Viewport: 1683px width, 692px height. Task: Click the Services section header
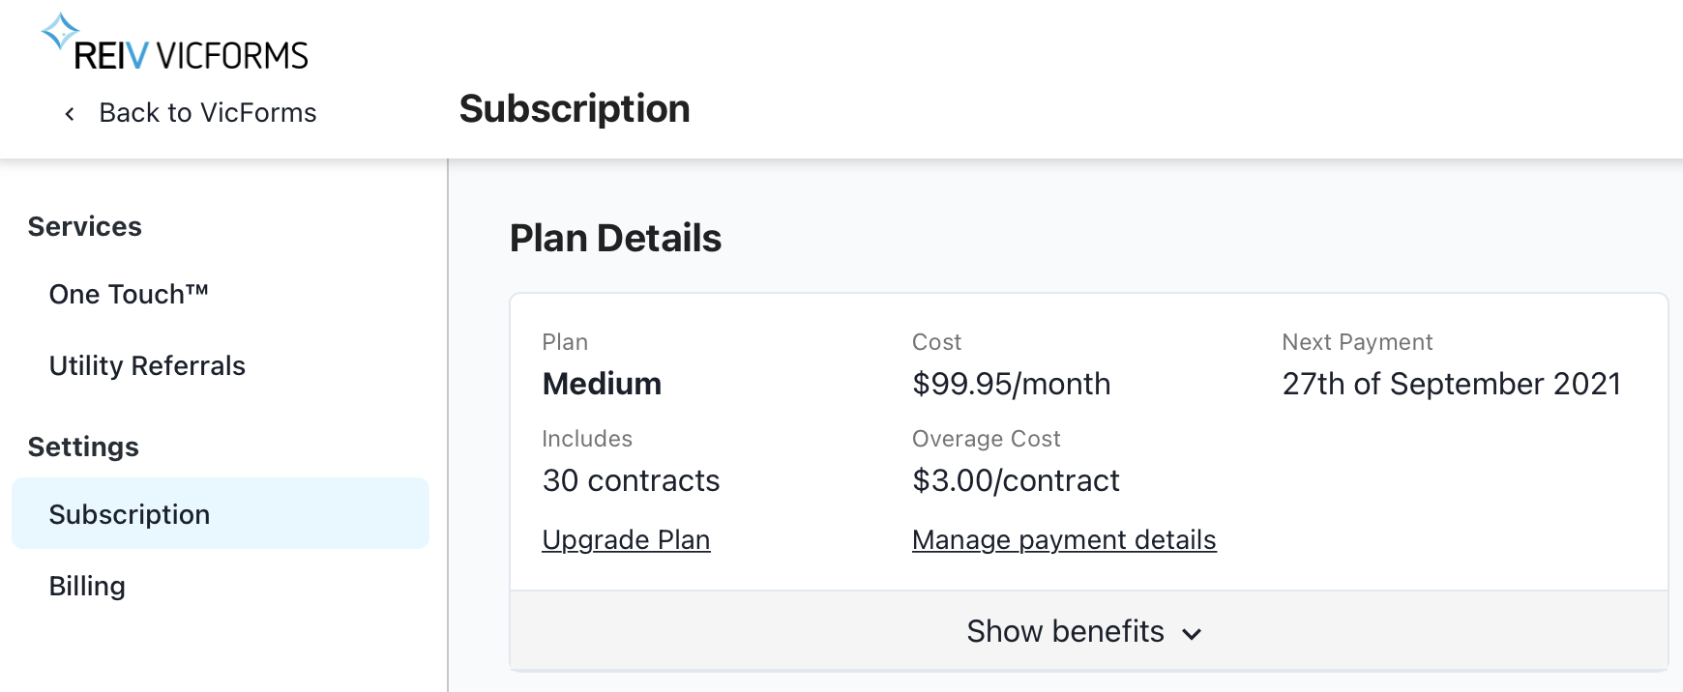point(85,226)
